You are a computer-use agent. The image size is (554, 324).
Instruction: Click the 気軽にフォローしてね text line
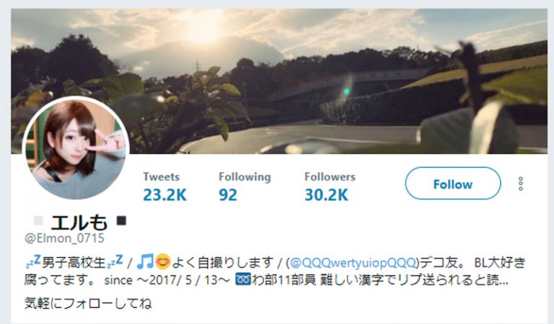[88, 303]
